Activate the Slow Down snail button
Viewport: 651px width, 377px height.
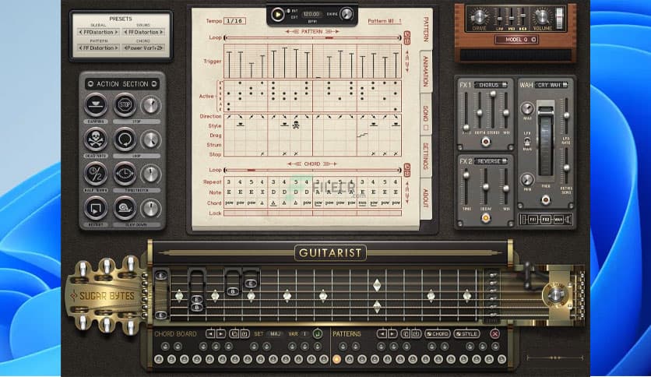pos(125,208)
